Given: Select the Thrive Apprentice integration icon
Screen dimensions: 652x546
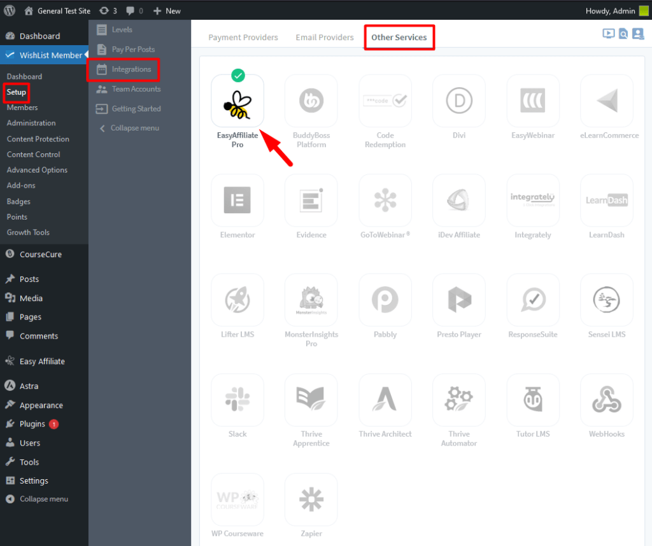Looking at the screenshot, I should click(311, 400).
